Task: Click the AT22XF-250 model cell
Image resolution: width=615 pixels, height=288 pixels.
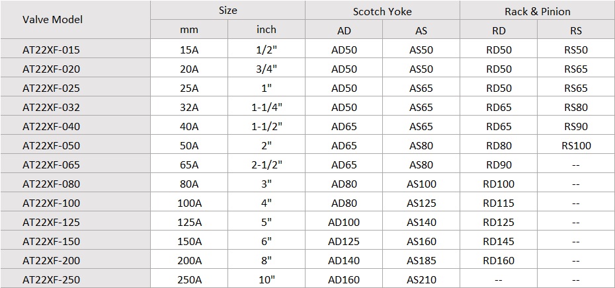Action: click(75, 280)
